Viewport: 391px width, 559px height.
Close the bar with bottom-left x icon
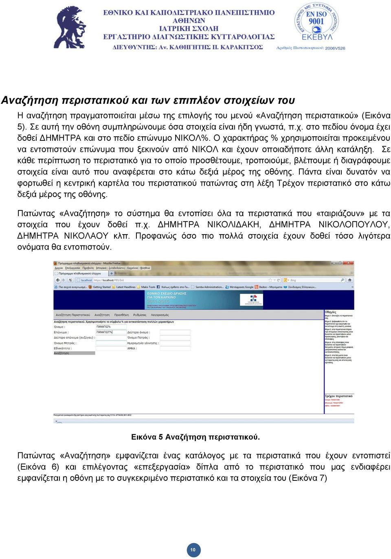point(57,421)
